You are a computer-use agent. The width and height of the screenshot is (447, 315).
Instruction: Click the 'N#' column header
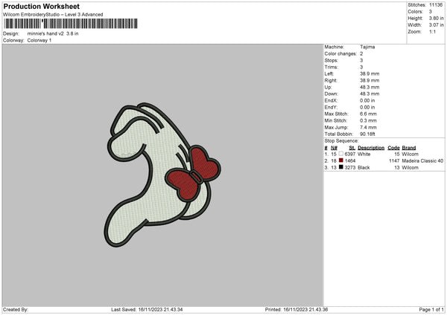(x=334, y=148)
